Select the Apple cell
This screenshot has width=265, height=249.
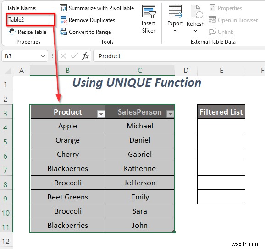[68, 126]
